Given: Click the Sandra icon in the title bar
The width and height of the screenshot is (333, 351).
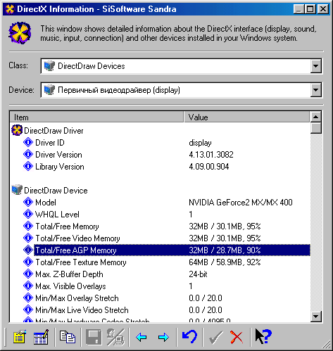Looking at the screenshot, I should 10,9.
